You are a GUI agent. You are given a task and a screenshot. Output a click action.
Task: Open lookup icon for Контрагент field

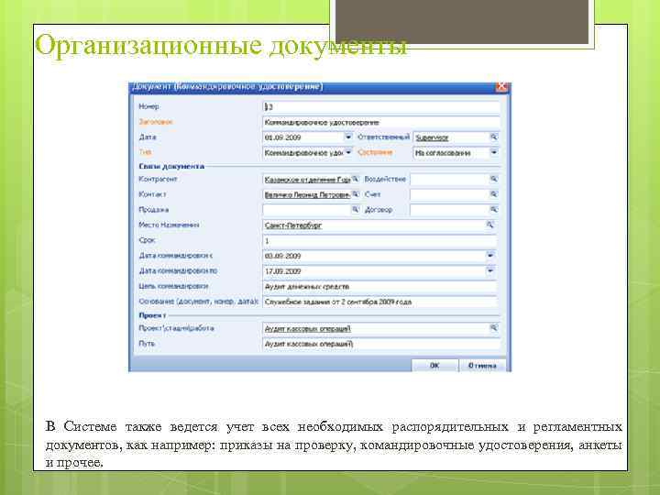[356, 180]
